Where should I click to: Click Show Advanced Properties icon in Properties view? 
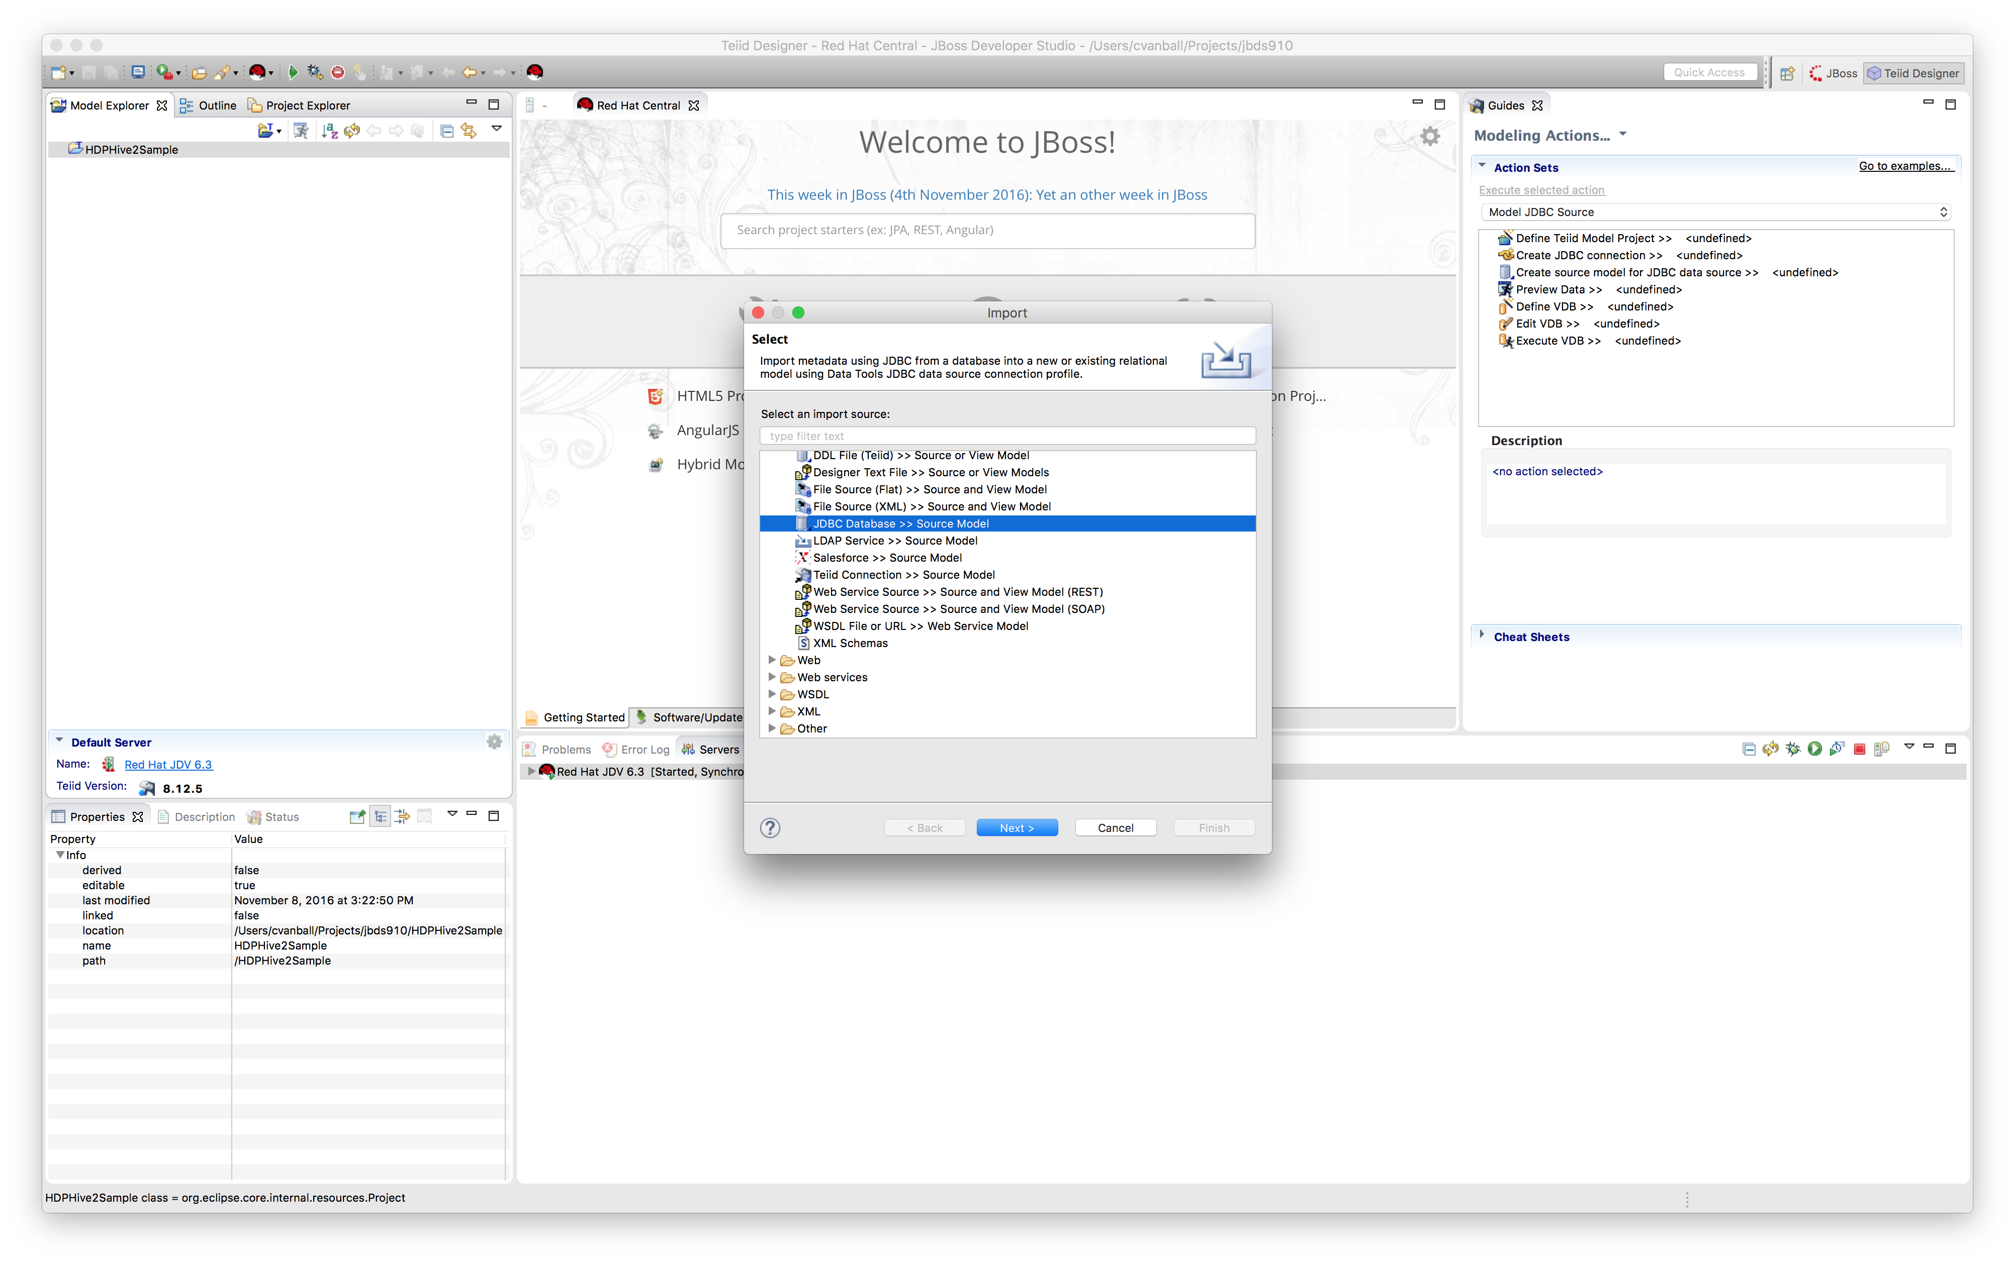(402, 817)
